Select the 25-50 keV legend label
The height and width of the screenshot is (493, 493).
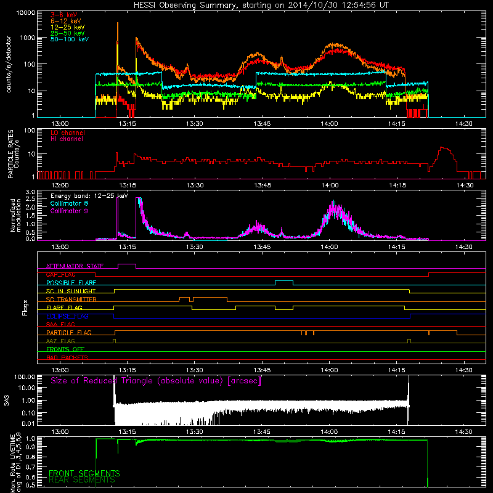pyautogui.click(x=67, y=33)
